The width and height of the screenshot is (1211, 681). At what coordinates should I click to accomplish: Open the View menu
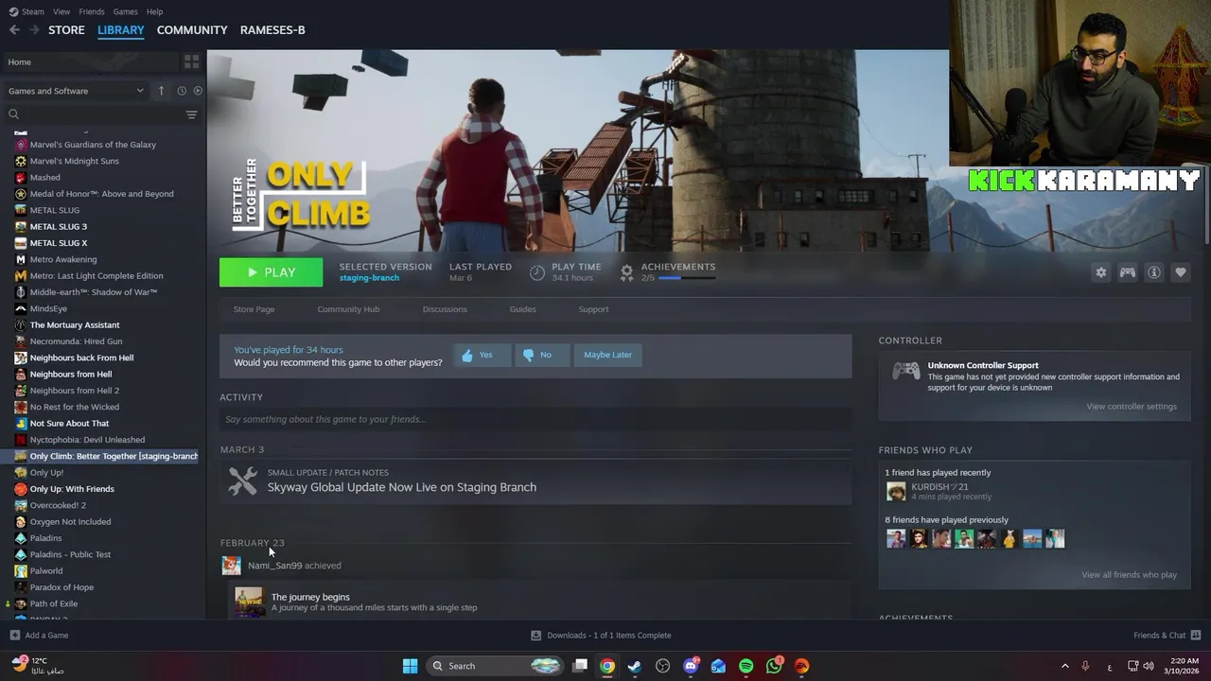coord(61,11)
